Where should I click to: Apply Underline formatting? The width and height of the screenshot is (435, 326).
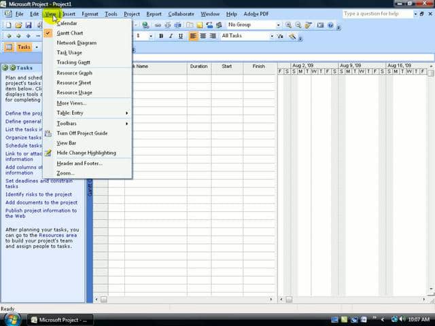[181, 36]
